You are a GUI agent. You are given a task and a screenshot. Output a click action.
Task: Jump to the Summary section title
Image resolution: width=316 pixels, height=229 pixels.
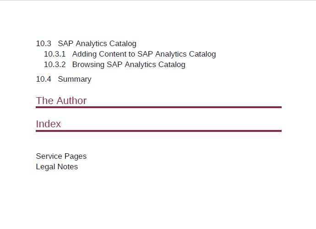coord(75,79)
